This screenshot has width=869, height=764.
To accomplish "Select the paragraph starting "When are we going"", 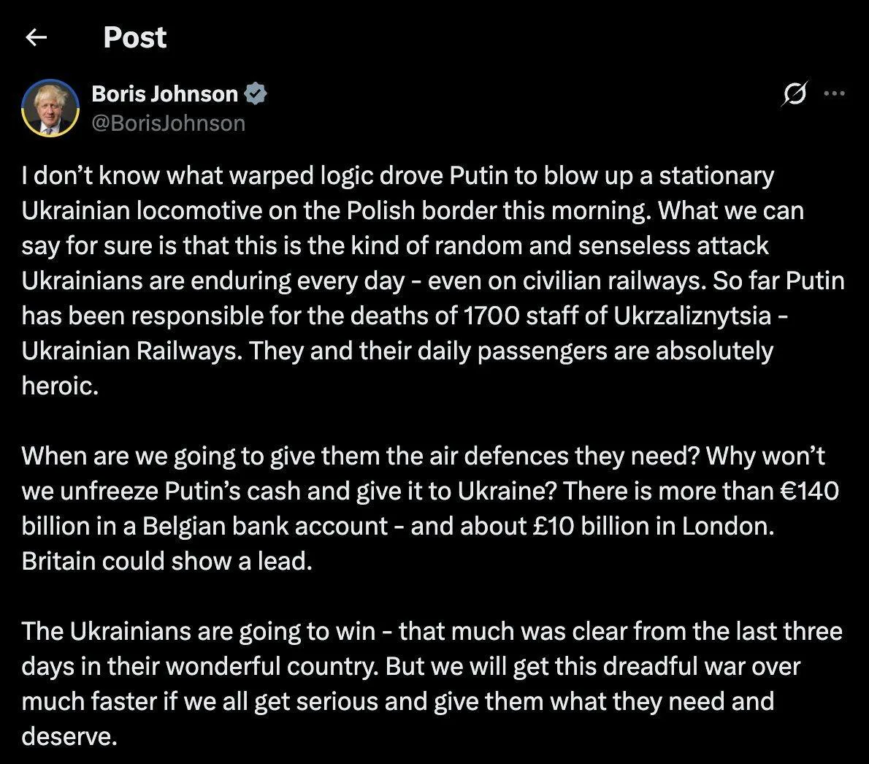I will tap(430, 508).
